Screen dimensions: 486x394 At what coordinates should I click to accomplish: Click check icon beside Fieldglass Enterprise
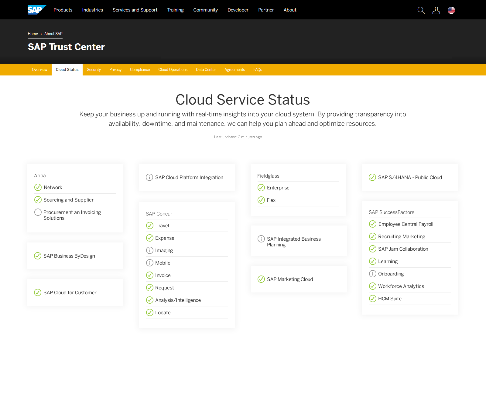(x=261, y=188)
